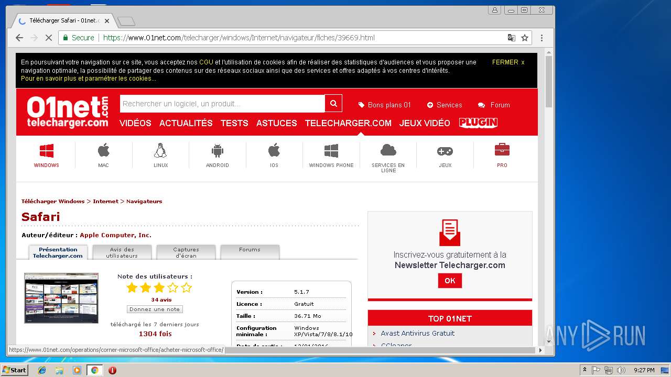Open the Vidéos menu
This screenshot has width=671, height=377.
coord(135,123)
